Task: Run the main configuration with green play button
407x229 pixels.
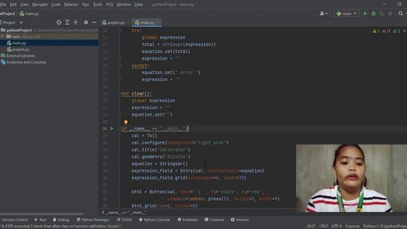Action: 365,13
